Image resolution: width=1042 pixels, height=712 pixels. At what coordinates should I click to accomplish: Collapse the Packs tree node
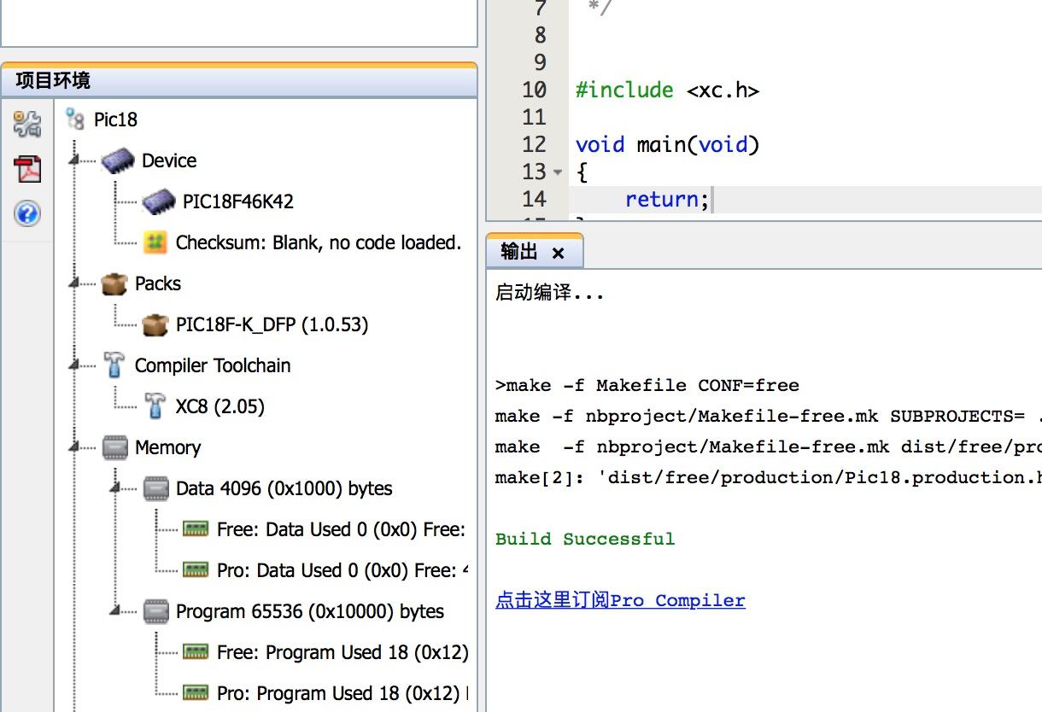click(x=75, y=283)
